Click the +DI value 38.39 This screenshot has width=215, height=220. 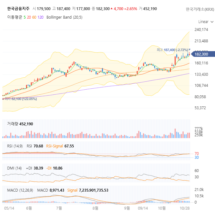38,168
